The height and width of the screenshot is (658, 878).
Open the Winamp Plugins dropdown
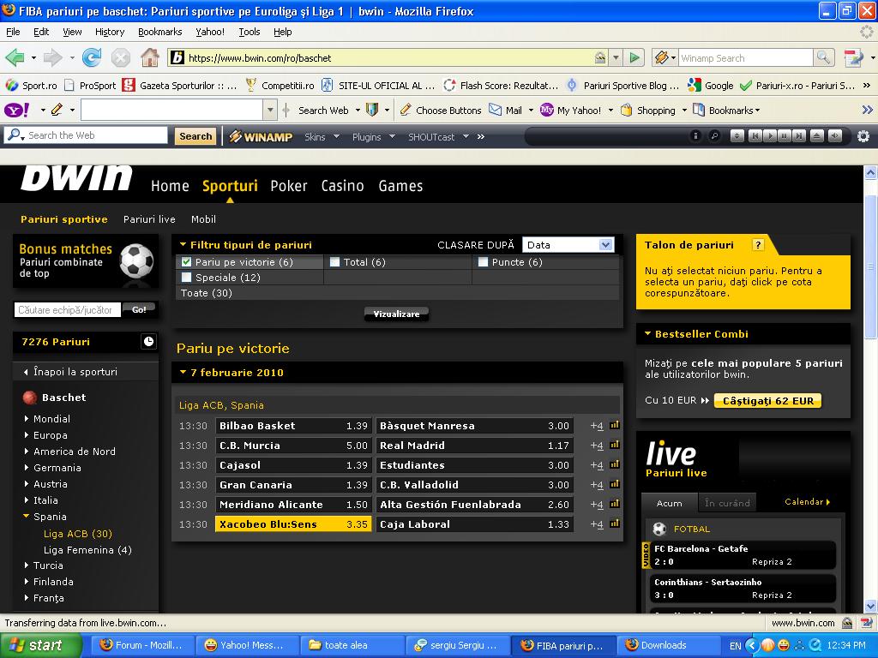pos(373,136)
